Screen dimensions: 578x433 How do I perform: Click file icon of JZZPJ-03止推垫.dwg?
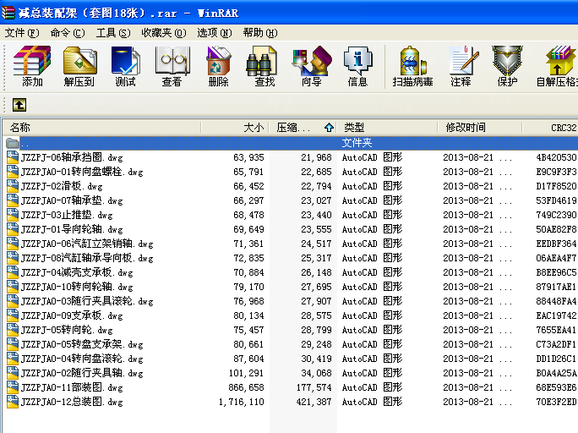(13, 215)
